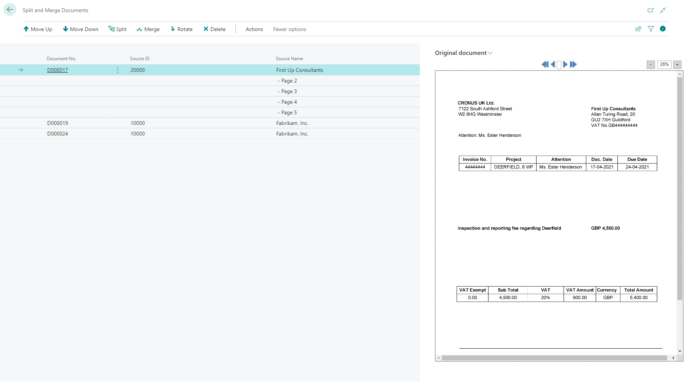Click the preview horizontal scrollbar
Image resolution: width=691 pixels, height=388 pixels.
[x=554, y=358]
